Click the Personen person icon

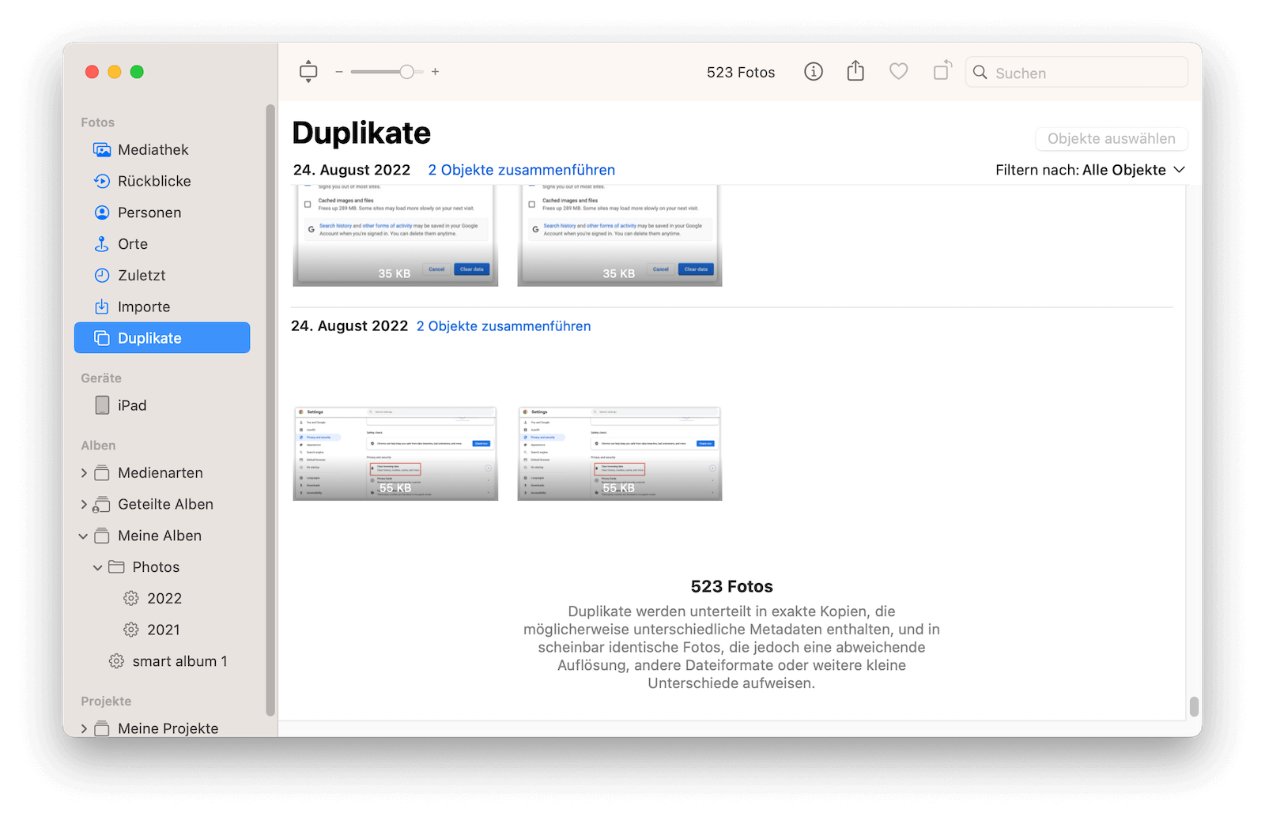click(x=102, y=213)
